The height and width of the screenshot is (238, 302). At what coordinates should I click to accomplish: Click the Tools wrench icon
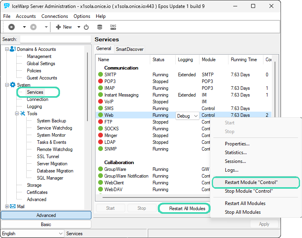(23, 113)
